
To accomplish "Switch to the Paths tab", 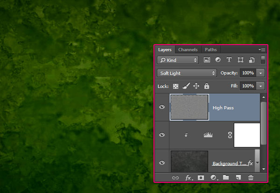I will 210,49.
